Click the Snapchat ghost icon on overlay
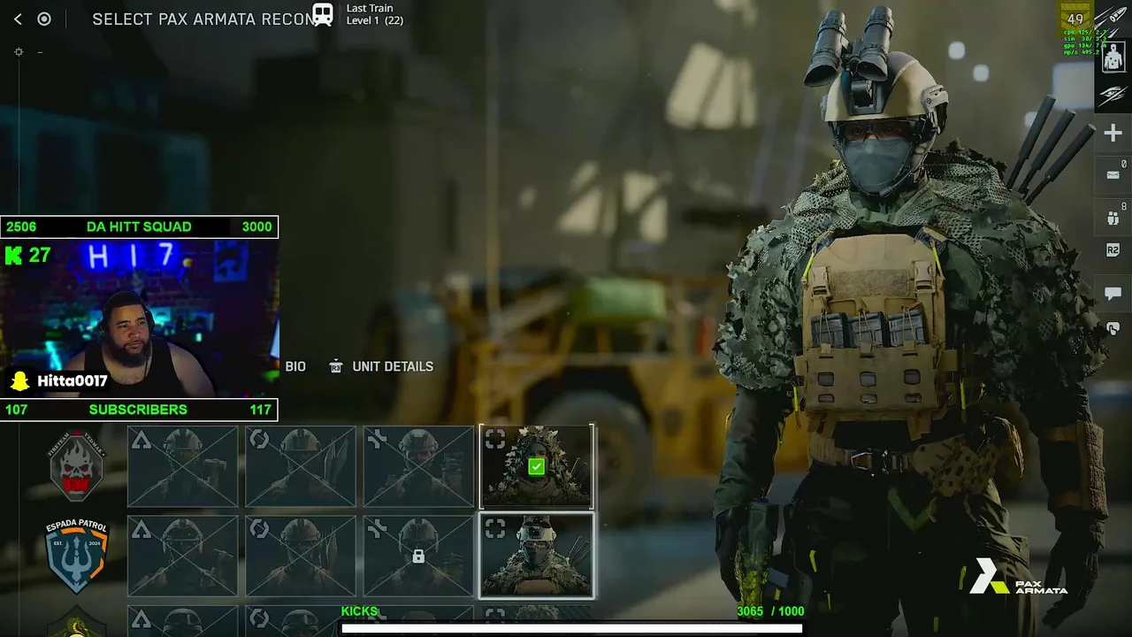This screenshot has width=1132, height=637. 19,381
